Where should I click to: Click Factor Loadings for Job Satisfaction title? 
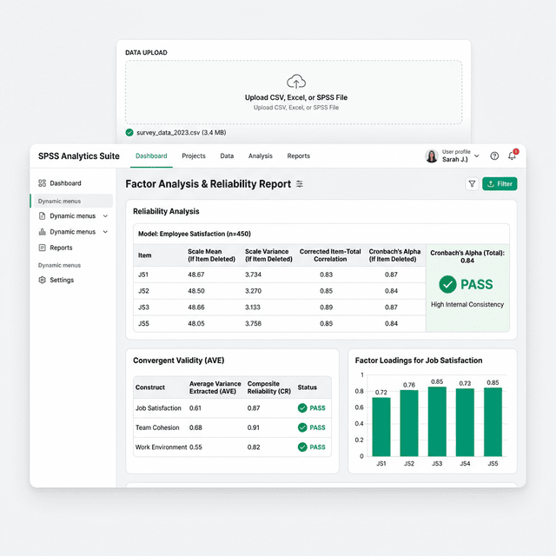pos(419,361)
